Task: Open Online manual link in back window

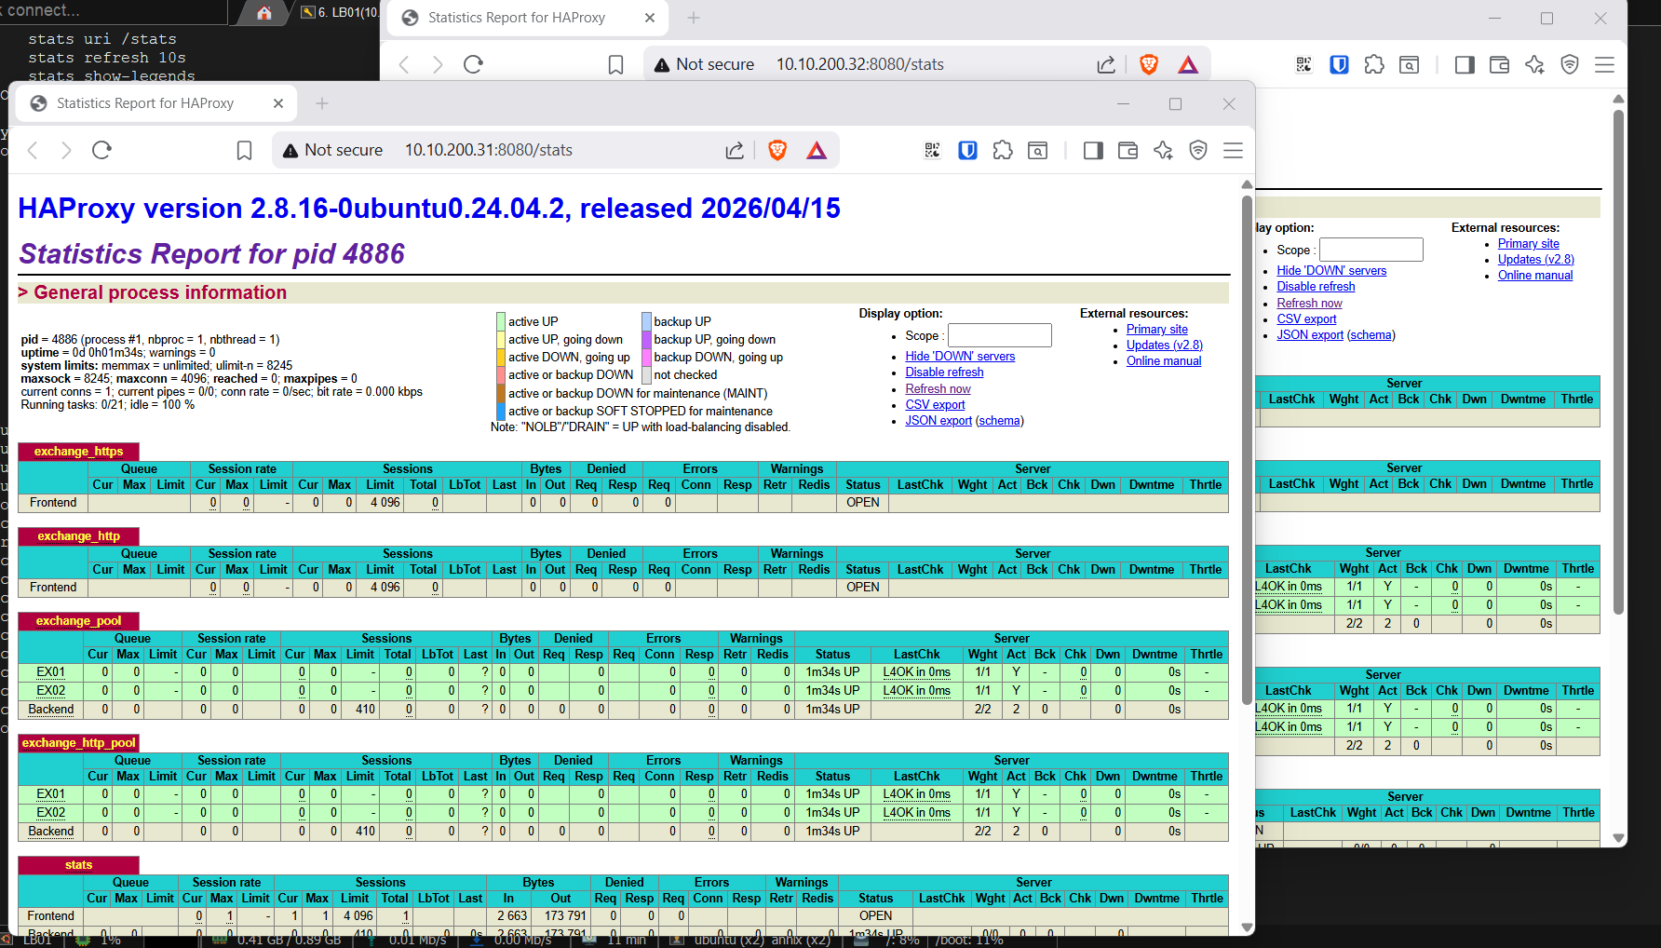Action: pyautogui.click(x=1535, y=276)
